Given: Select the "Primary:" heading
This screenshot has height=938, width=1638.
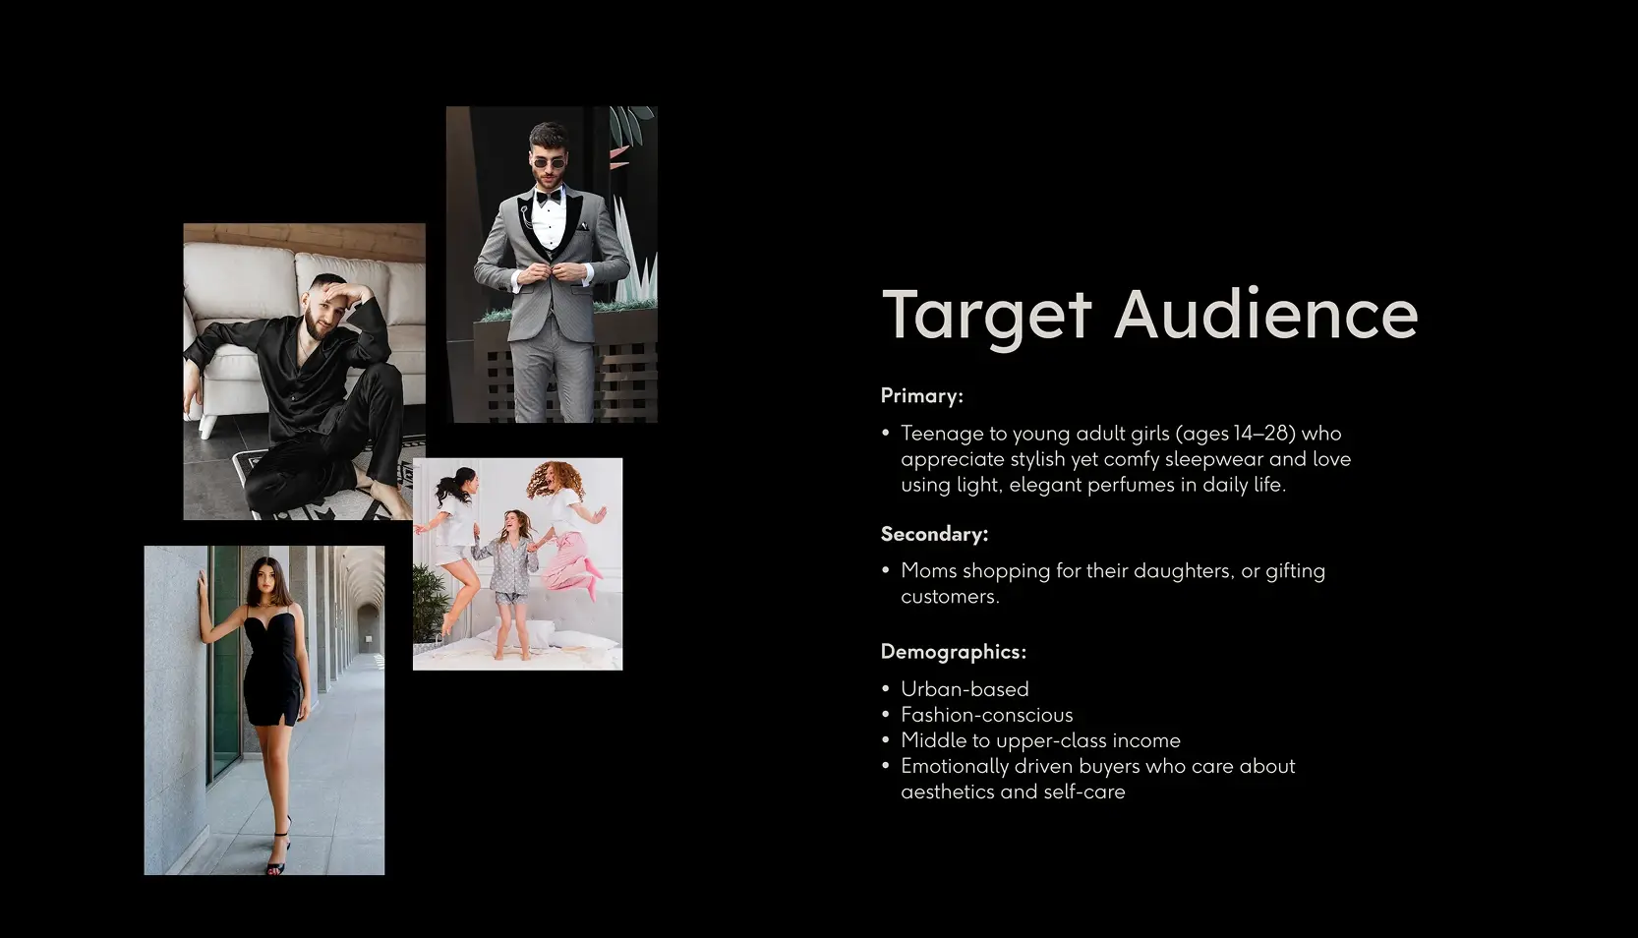Looking at the screenshot, I should 921,396.
